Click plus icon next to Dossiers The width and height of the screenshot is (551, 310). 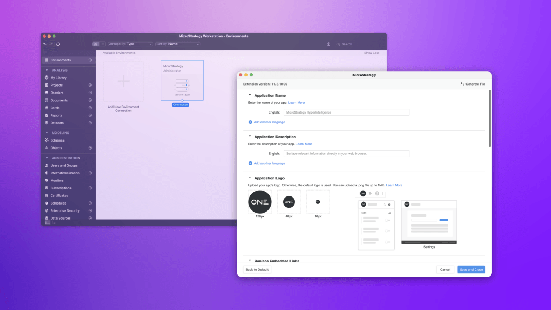pyautogui.click(x=90, y=93)
